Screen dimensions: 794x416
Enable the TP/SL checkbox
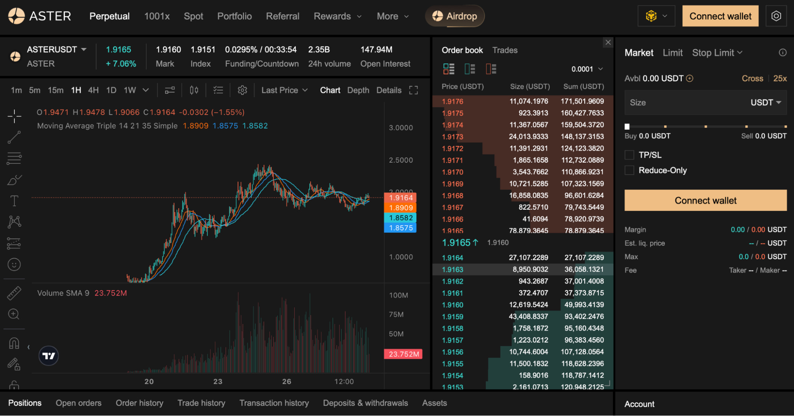(x=629, y=155)
